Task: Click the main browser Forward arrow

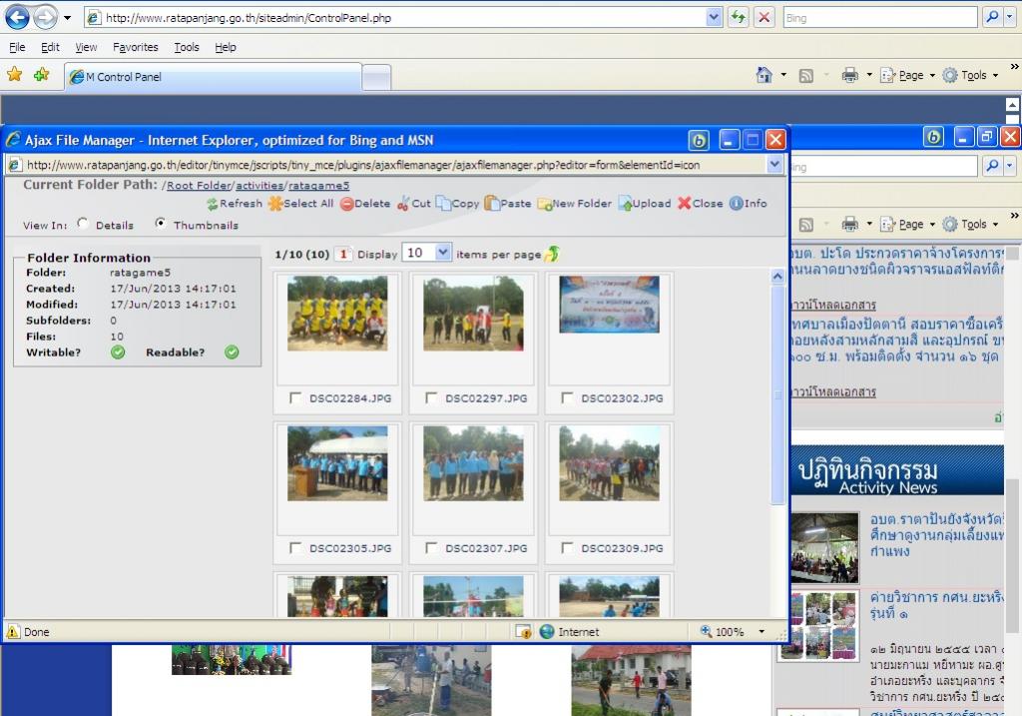Action: click(45, 18)
